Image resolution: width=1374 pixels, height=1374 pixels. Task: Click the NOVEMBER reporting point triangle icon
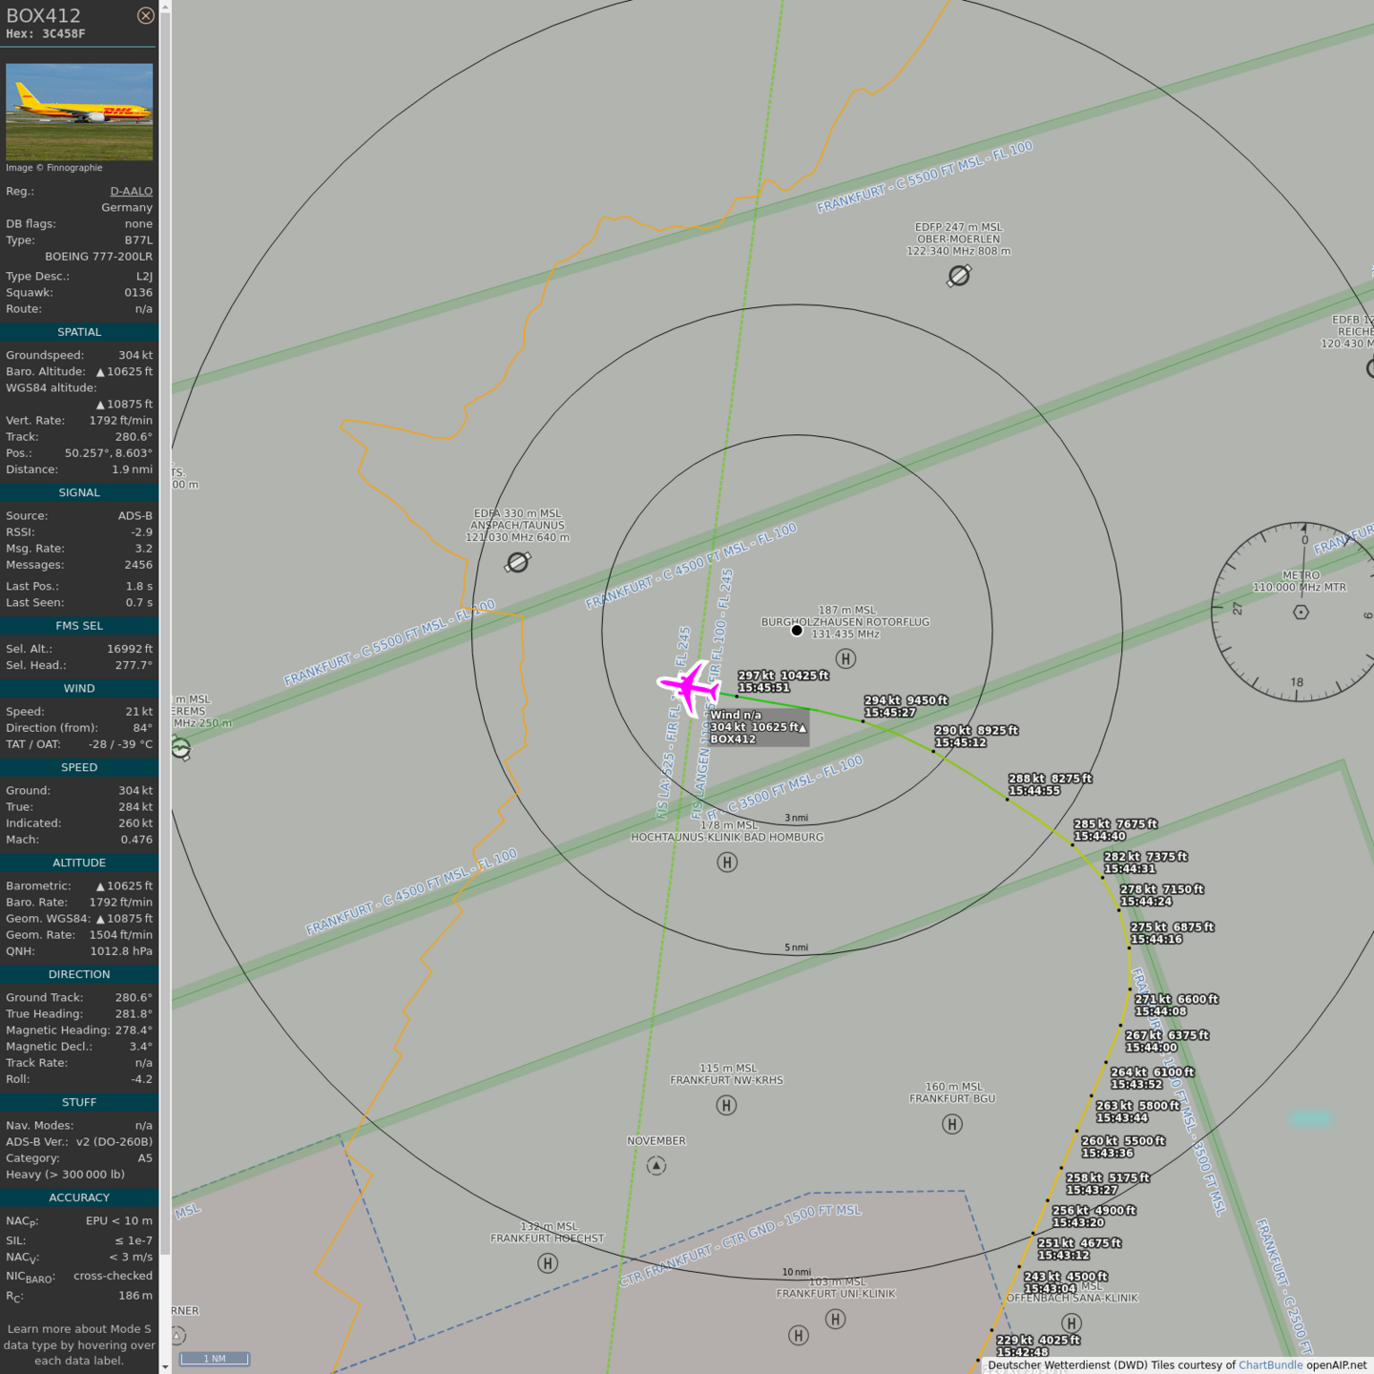coord(656,1165)
